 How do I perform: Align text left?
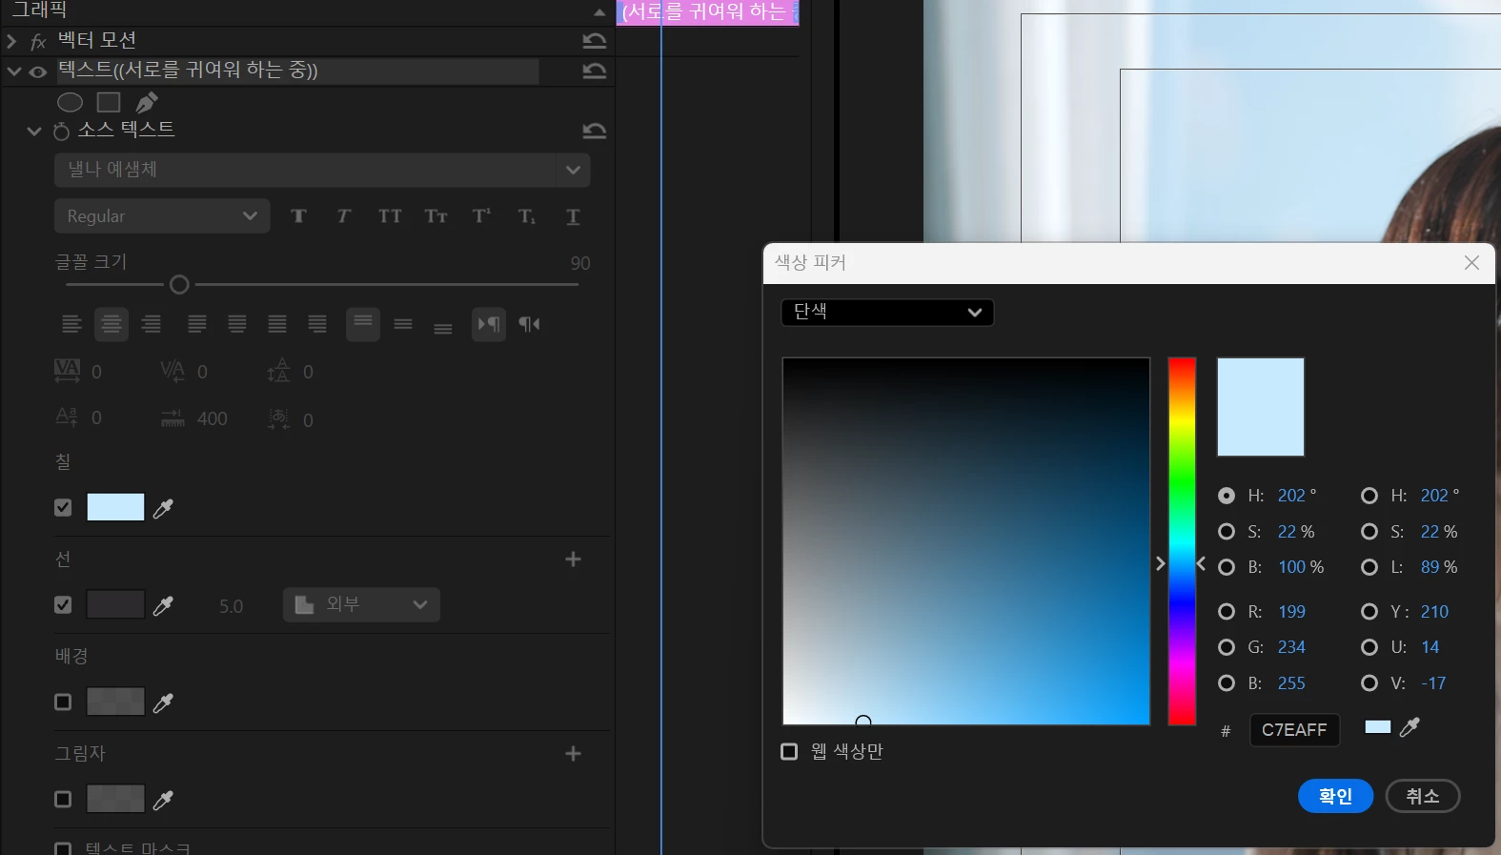tap(71, 324)
